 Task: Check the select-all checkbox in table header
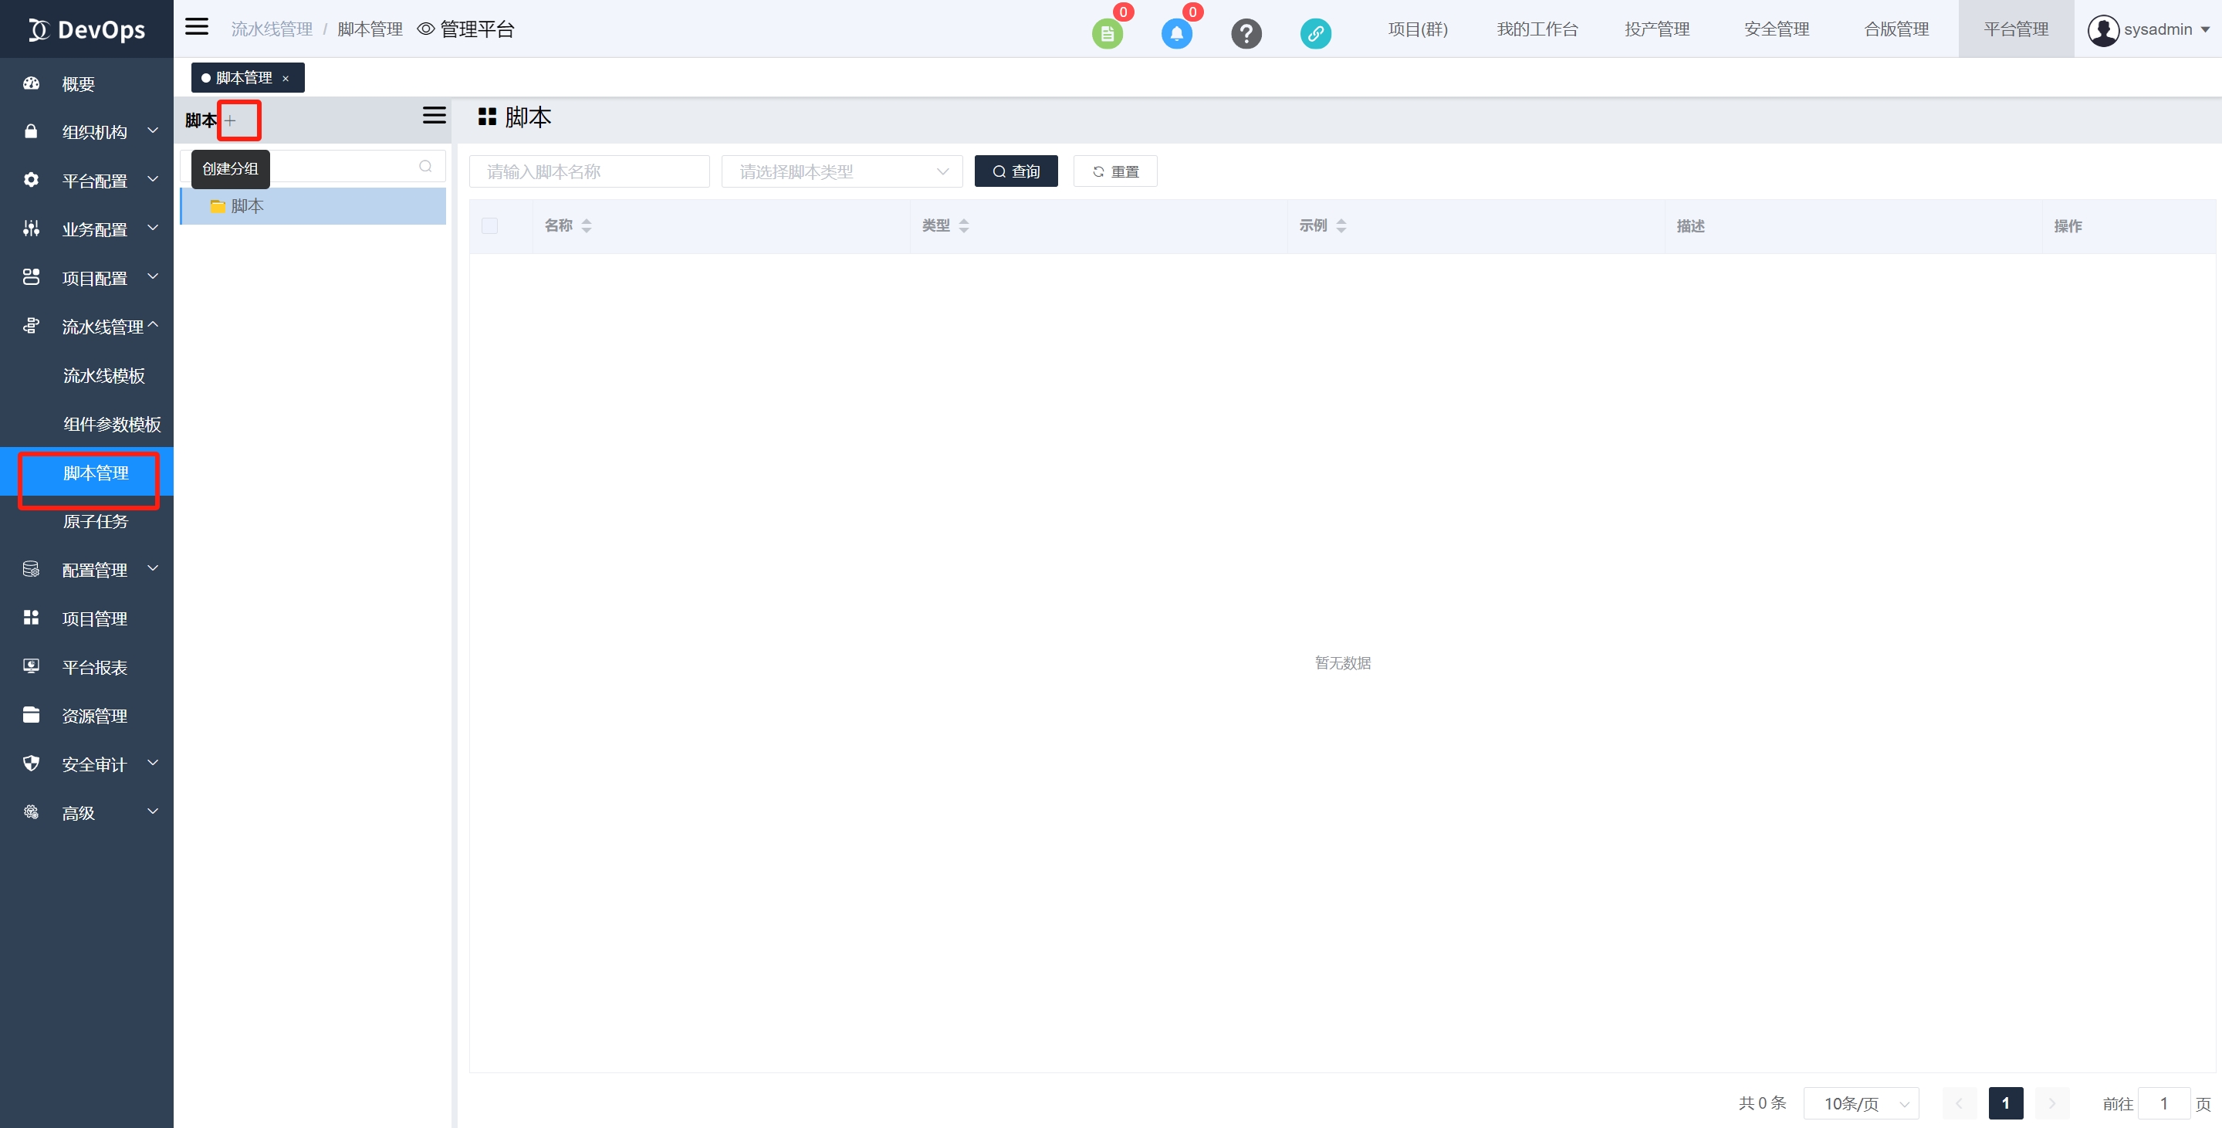[x=489, y=226]
